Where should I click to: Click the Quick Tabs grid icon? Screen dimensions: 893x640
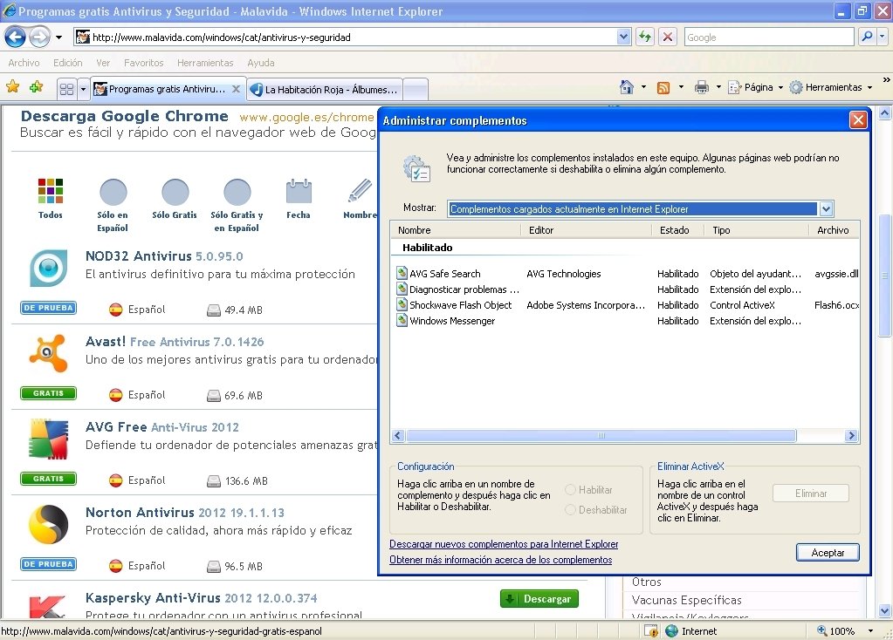[66, 89]
